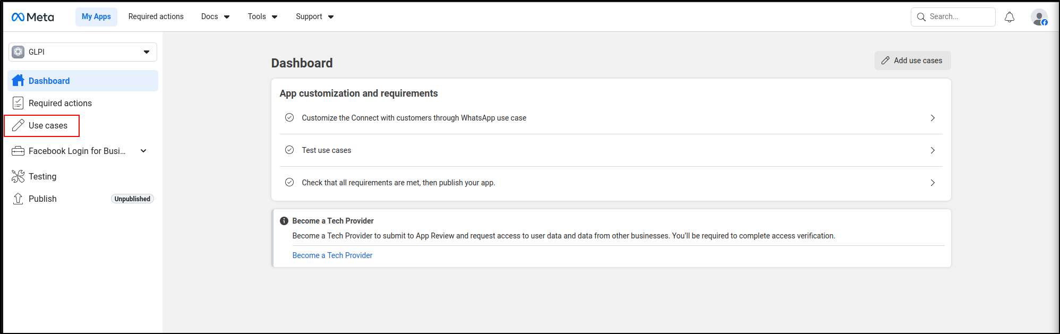Open the user profile avatar
Viewport: 1060px width, 334px height.
1039,17
